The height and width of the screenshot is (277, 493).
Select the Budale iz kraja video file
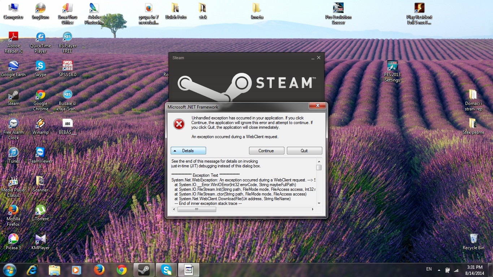pyautogui.click(x=67, y=100)
